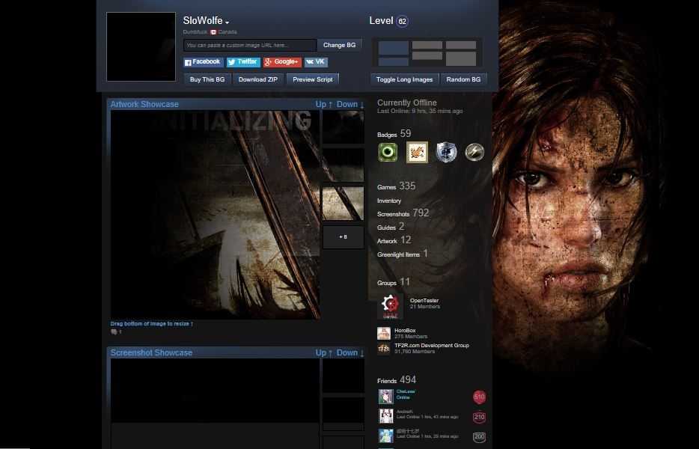
Task: Click 'Drag bottom of image to resize' text
Action: pyautogui.click(x=150, y=324)
